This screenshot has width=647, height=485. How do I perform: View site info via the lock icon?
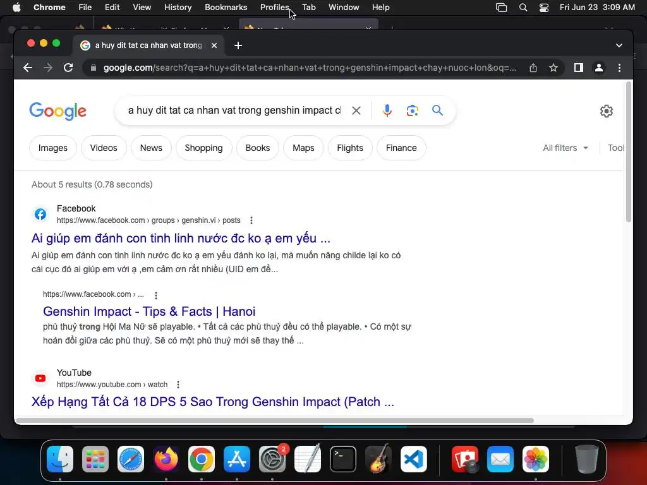tap(94, 68)
